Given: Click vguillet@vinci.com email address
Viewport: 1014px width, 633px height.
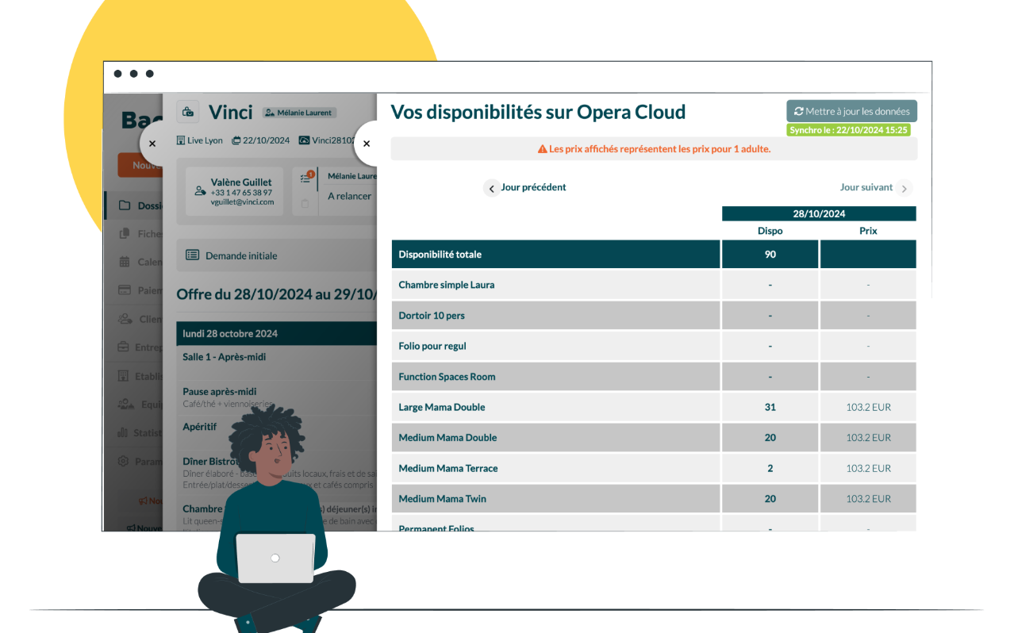Looking at the screenshot, I should [x=242, y=202].
